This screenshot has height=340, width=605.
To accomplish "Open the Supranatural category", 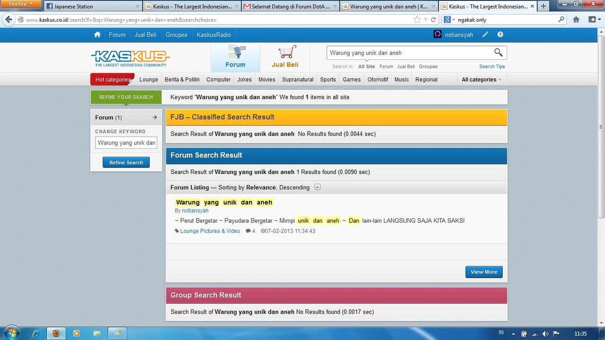I will (x=298, y=79).
